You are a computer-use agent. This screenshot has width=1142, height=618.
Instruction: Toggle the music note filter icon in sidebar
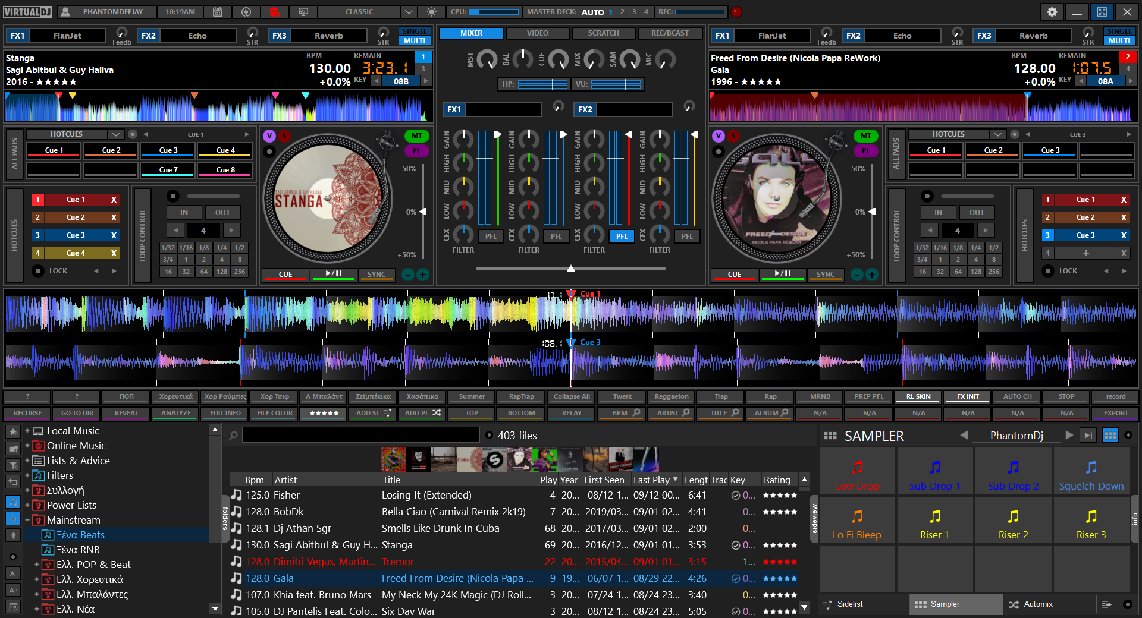(x=13, y=502)
